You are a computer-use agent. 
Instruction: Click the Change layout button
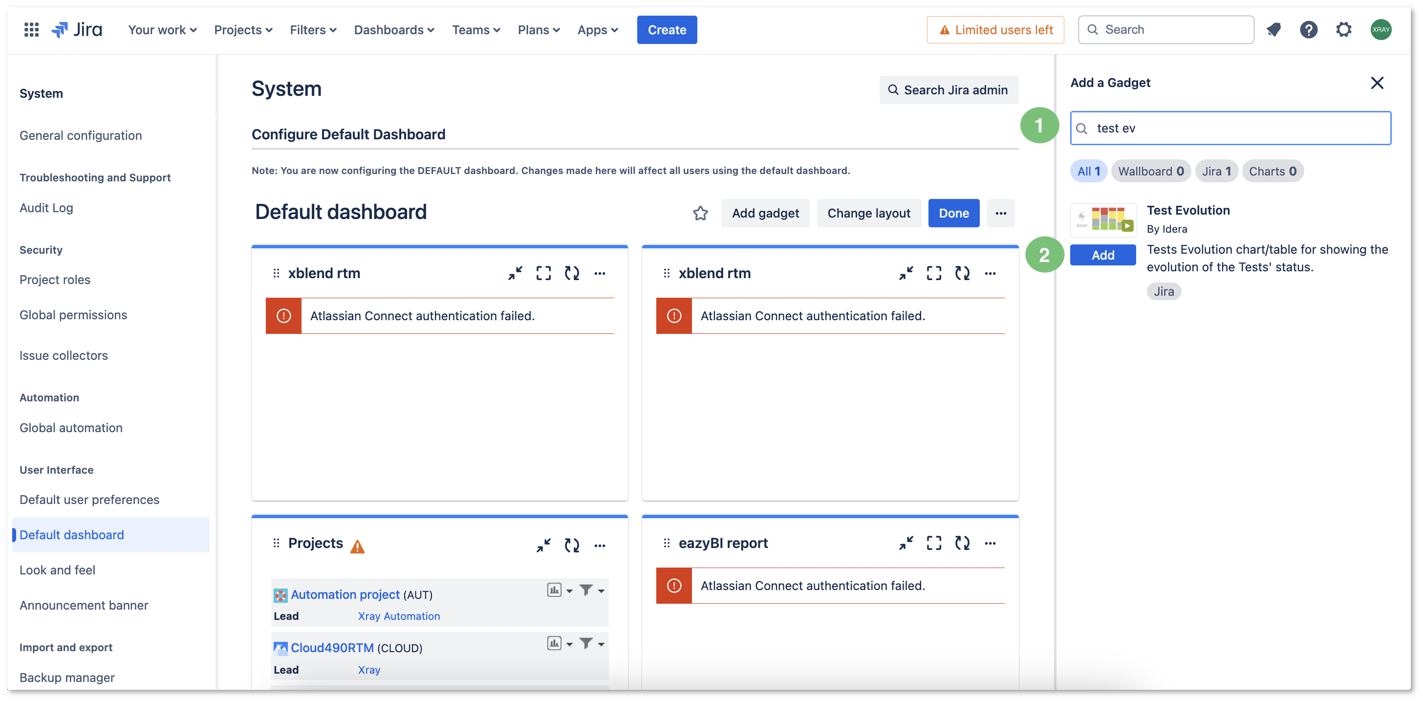(x=869, y=213)
